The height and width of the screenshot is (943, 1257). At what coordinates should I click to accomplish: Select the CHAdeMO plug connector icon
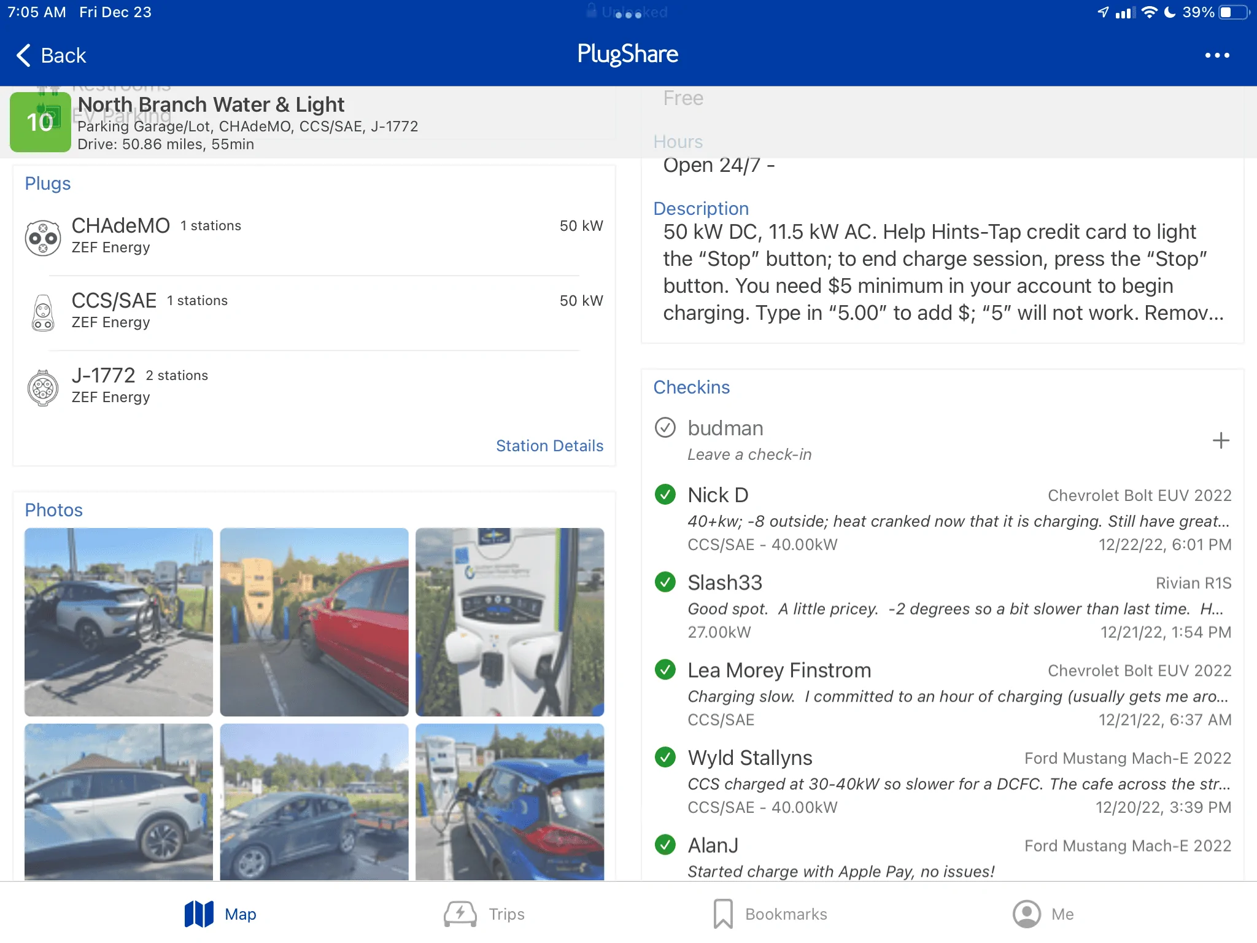(x=43, y=238)
